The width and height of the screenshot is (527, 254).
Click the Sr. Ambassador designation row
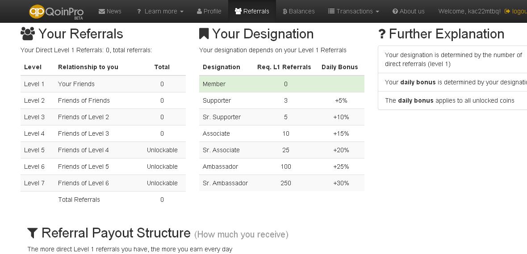(x=282, y=183)
